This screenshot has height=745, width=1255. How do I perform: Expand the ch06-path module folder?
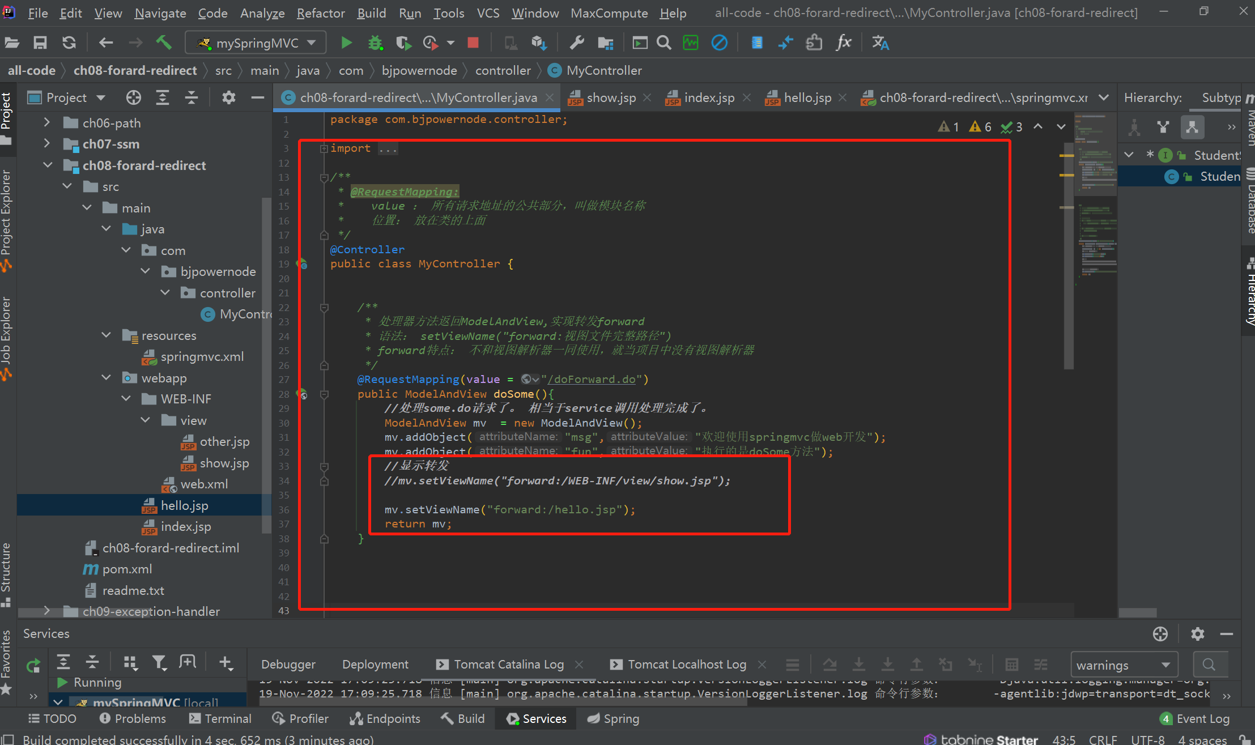click(47, 122)
